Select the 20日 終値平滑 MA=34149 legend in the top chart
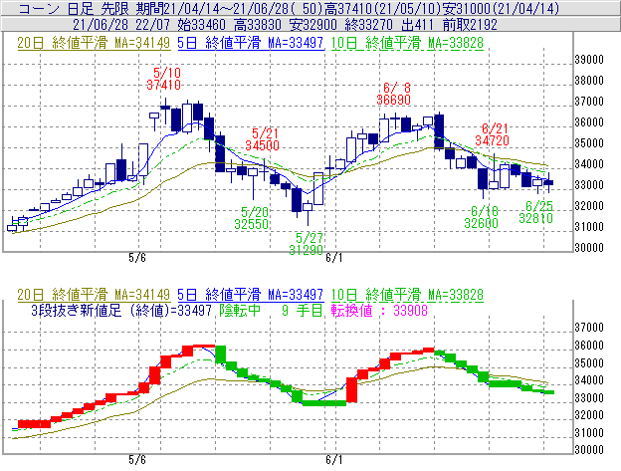This screenshot has width=621, height=471. coord(94,43)
